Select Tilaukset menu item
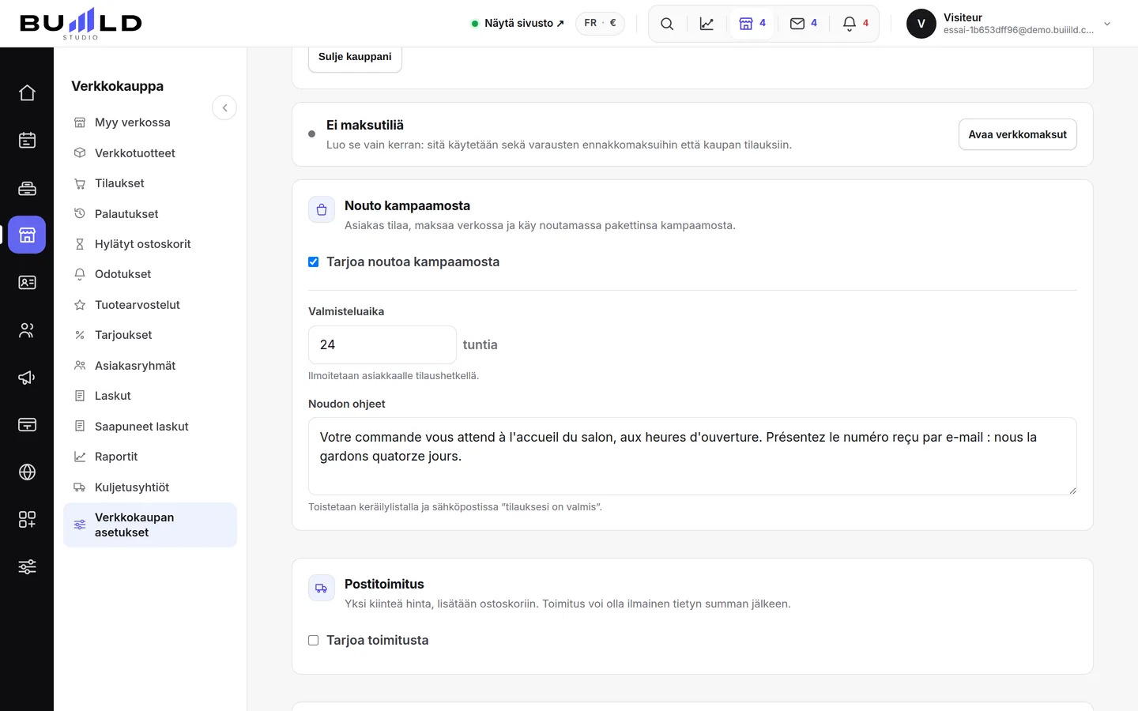This screenshot has height=711, width=1138. tap(150, 183)
